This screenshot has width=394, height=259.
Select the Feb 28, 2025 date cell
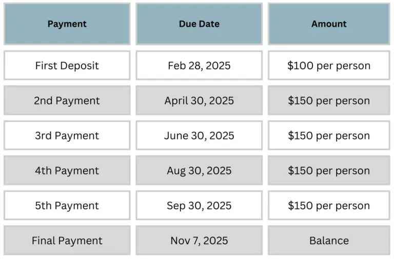pos(199,65)
